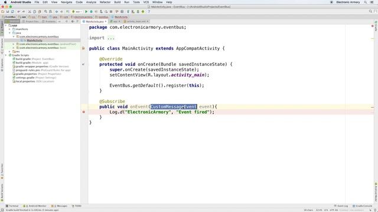378x212 pixels.
Task: Click the Cut scissors icon
Action: (30, 12)
